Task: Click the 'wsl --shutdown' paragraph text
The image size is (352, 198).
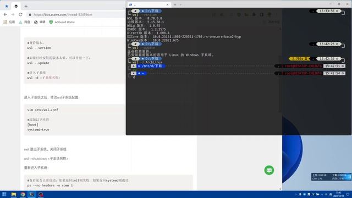Action: coord(46,158)
